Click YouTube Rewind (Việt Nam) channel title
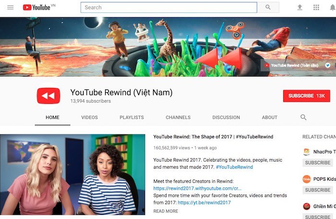The height and width of the screenshot is (219, 336). pyautogui.click(x=121, y=92)
